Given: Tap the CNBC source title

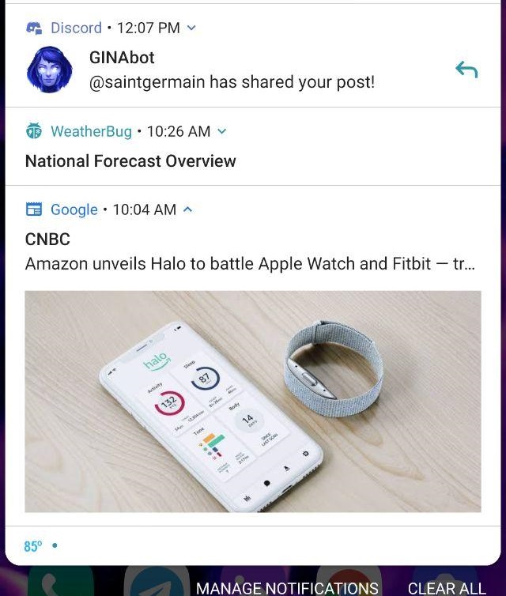Looking at the screenshot, I should tap(47, 240).
